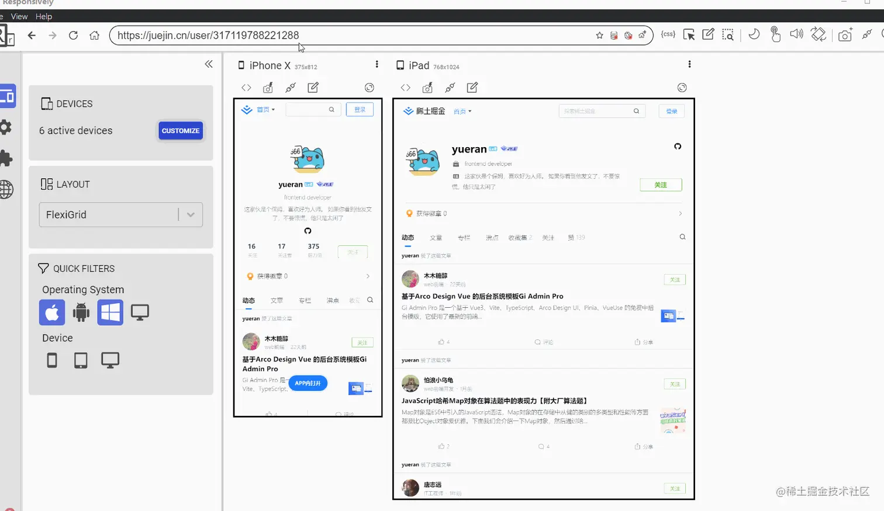Toggle the Apple OS filter

52,312
